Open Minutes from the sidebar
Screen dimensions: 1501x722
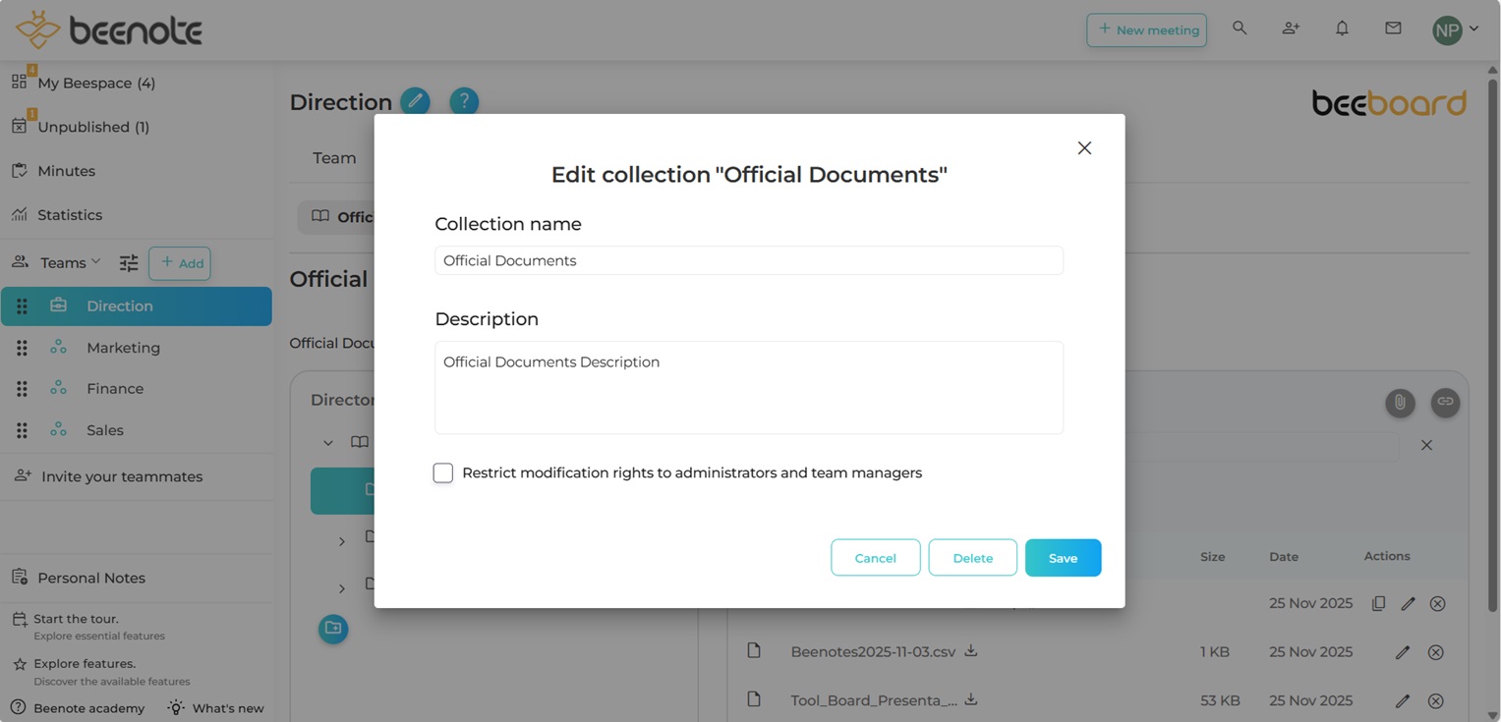pyautogui.click(x=66, y=171)
